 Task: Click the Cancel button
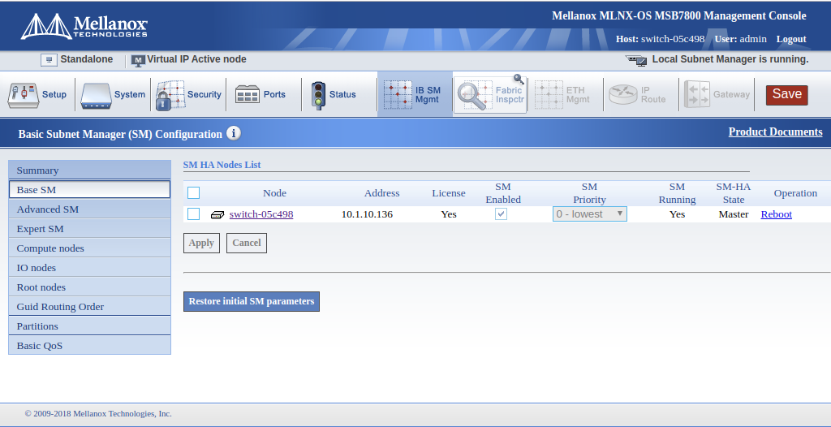(247, 243)
